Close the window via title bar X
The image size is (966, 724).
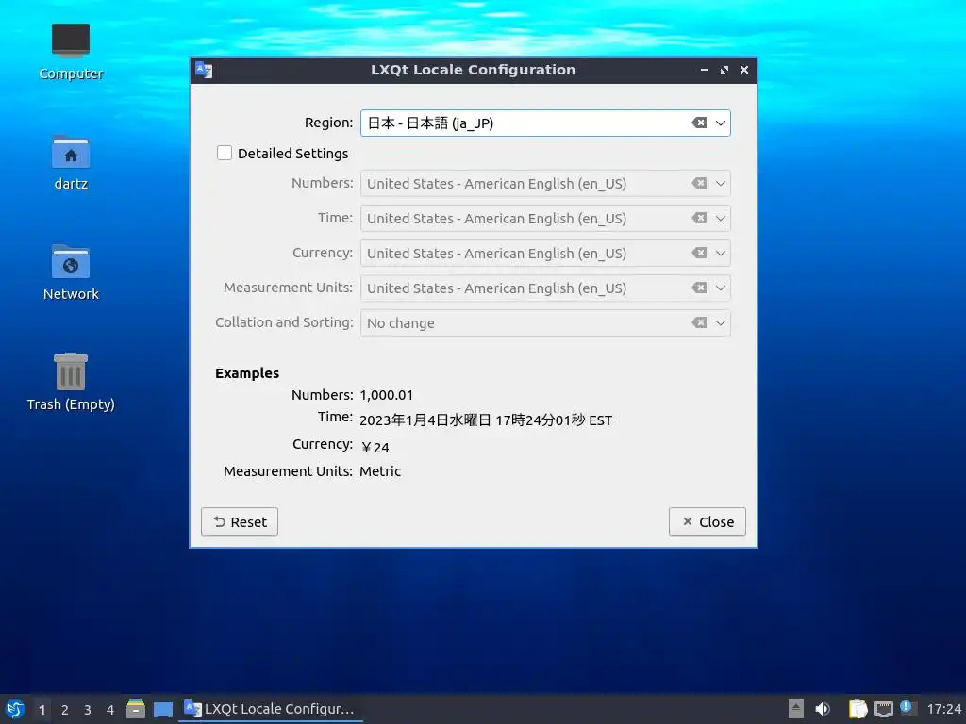744,70
